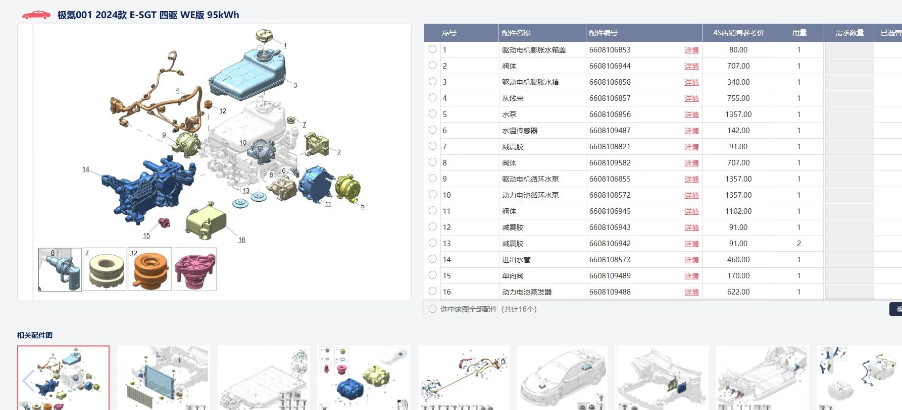Click price 1102.00 in row 11
The height and width of the screenshot is (410, 902).
point(738,211)
